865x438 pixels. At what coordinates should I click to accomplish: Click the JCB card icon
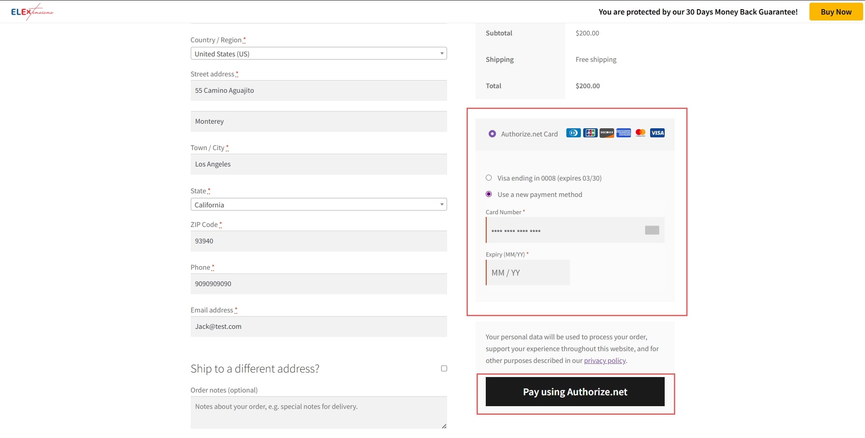tap(590, 133)
